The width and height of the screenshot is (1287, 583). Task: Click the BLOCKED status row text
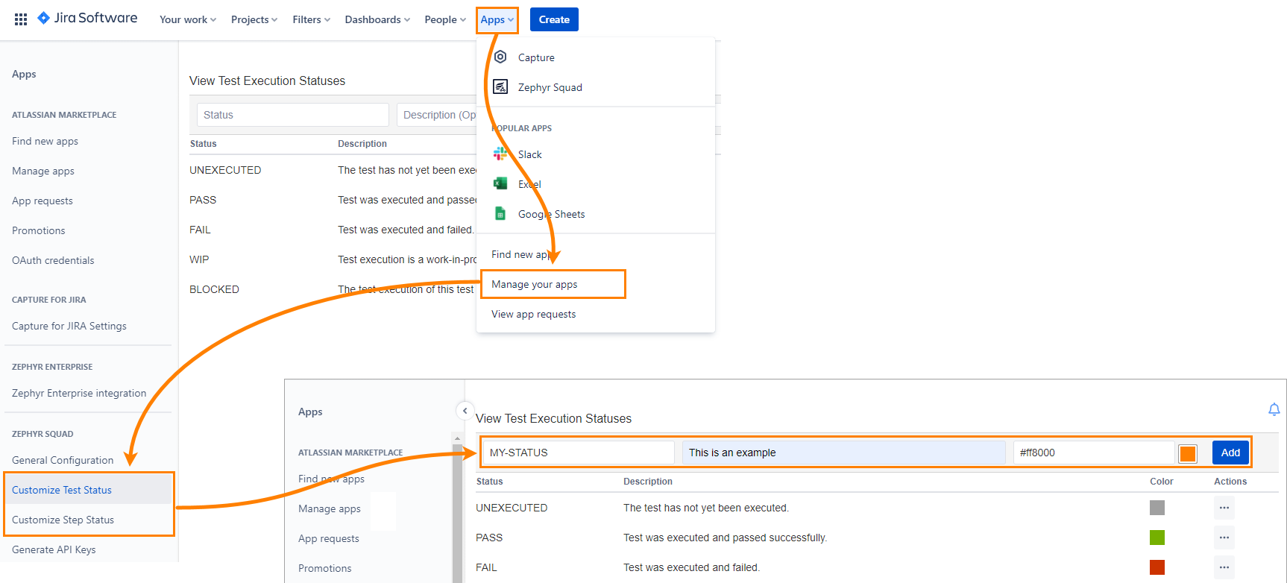tap(214, 289)
